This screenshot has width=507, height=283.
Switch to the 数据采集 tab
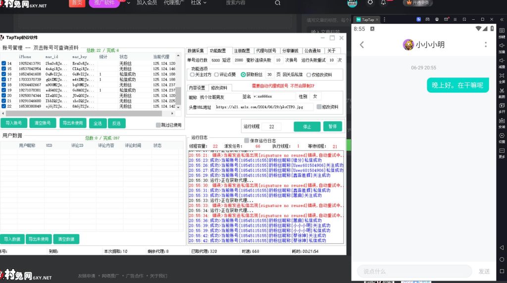pyautogui.click(x=196, y=51)
